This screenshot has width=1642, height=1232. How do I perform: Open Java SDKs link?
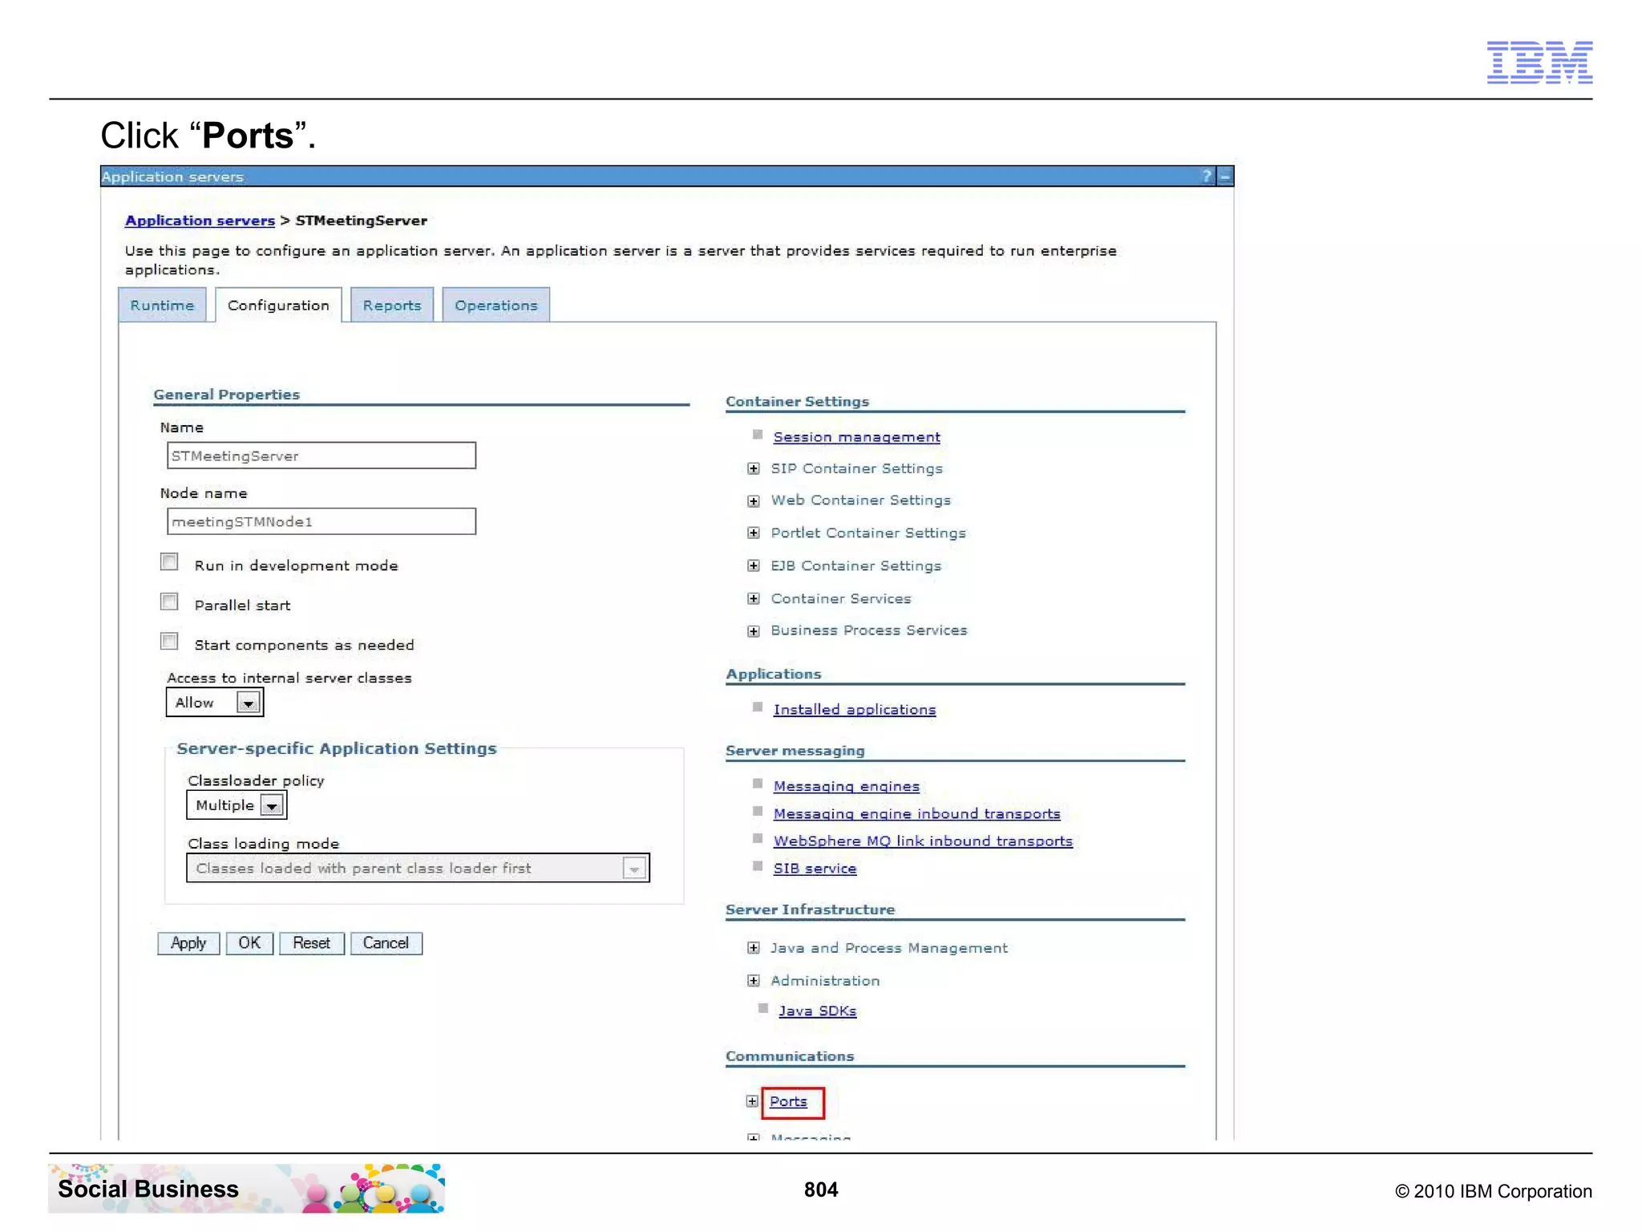(818, 1011)
